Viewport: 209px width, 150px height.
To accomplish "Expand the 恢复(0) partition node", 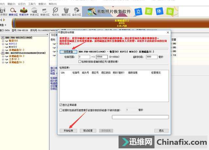I will (x=3, y=41).
